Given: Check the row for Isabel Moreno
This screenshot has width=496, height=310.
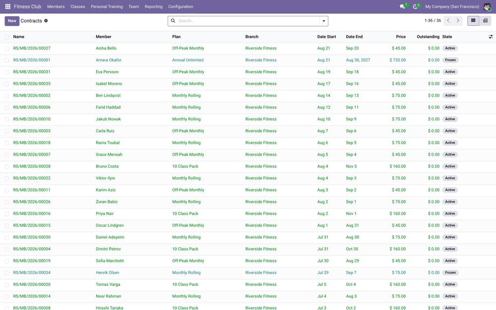Looking at the screenshot, I should tap(6, 84).
